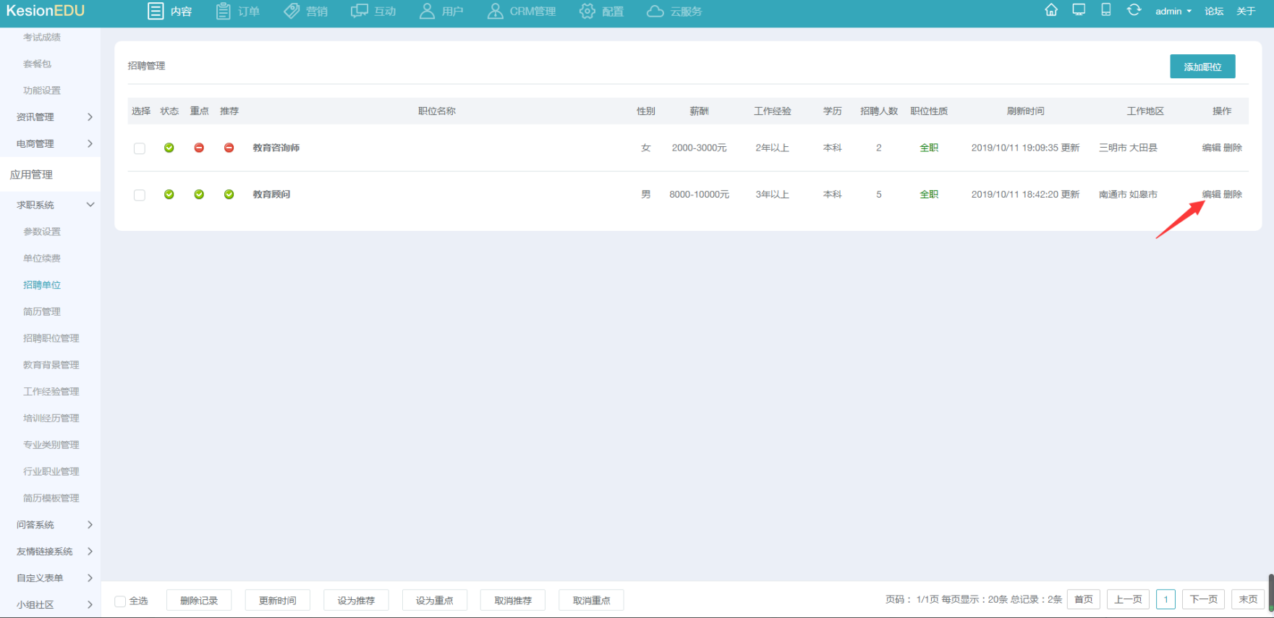
Task: Open the admin user dropdown
Action: coord(1173,12)
